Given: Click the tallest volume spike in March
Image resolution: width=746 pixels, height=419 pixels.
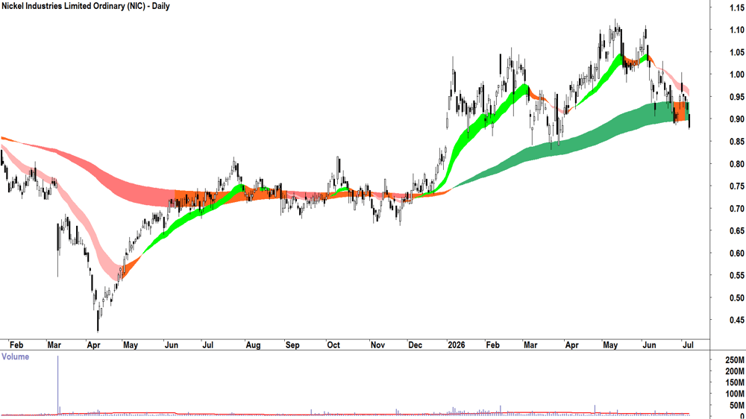Looking at the screenshot, I should coord(58,385).
